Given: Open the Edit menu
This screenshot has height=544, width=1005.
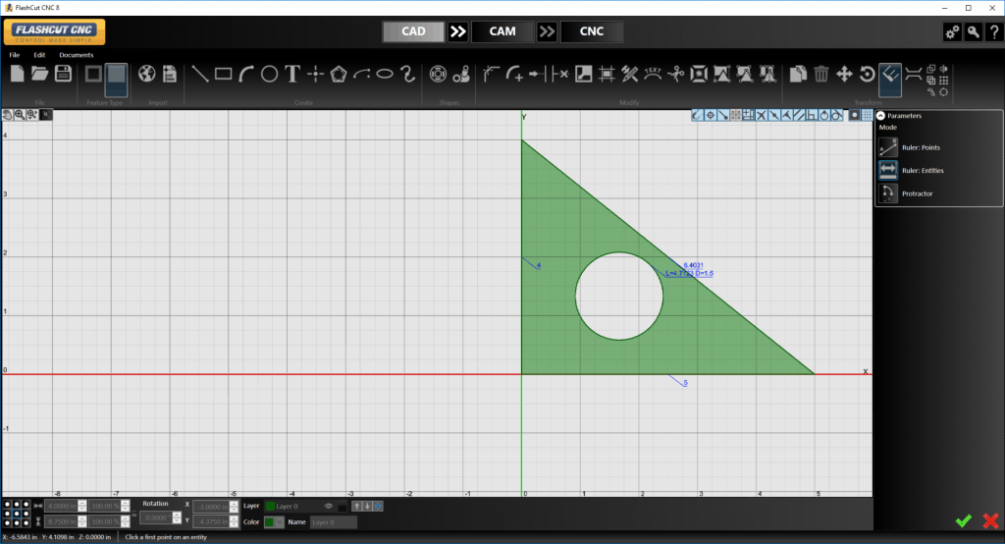Looking at the screenshot, I should pos(39,55).
